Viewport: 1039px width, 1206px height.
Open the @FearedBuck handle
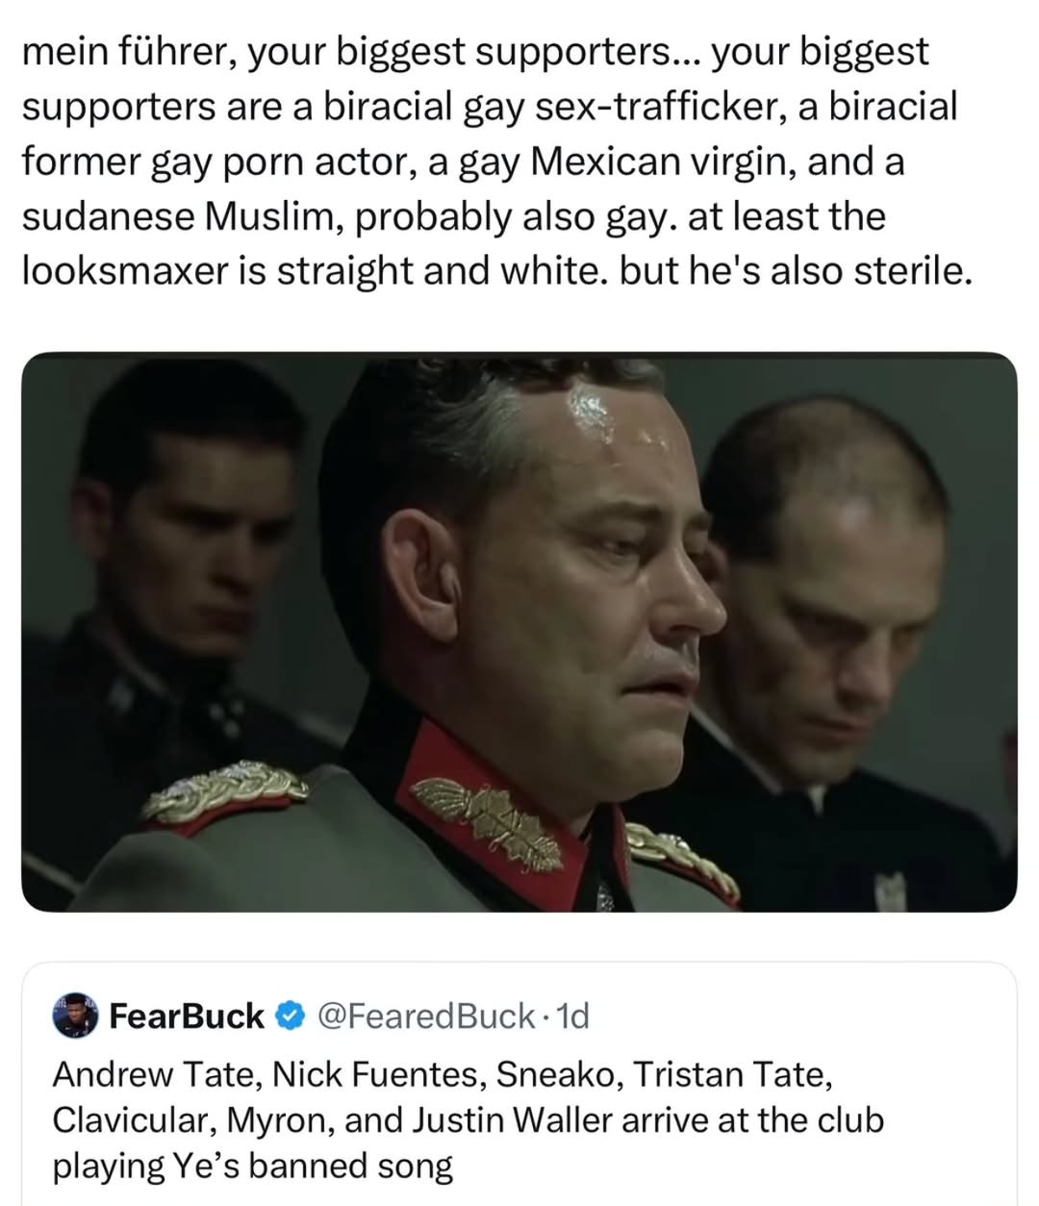(x=426, y=1016)
